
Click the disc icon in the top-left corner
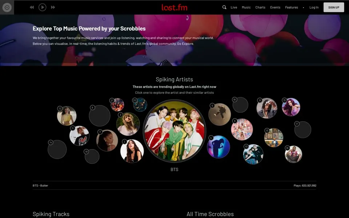point(7,7)
